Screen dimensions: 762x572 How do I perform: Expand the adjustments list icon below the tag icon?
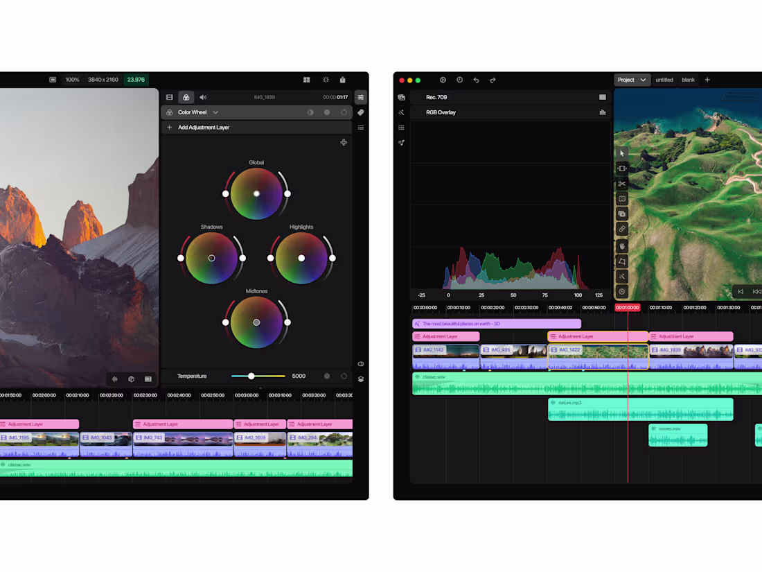pyautogui.click(x=361, y=127)
